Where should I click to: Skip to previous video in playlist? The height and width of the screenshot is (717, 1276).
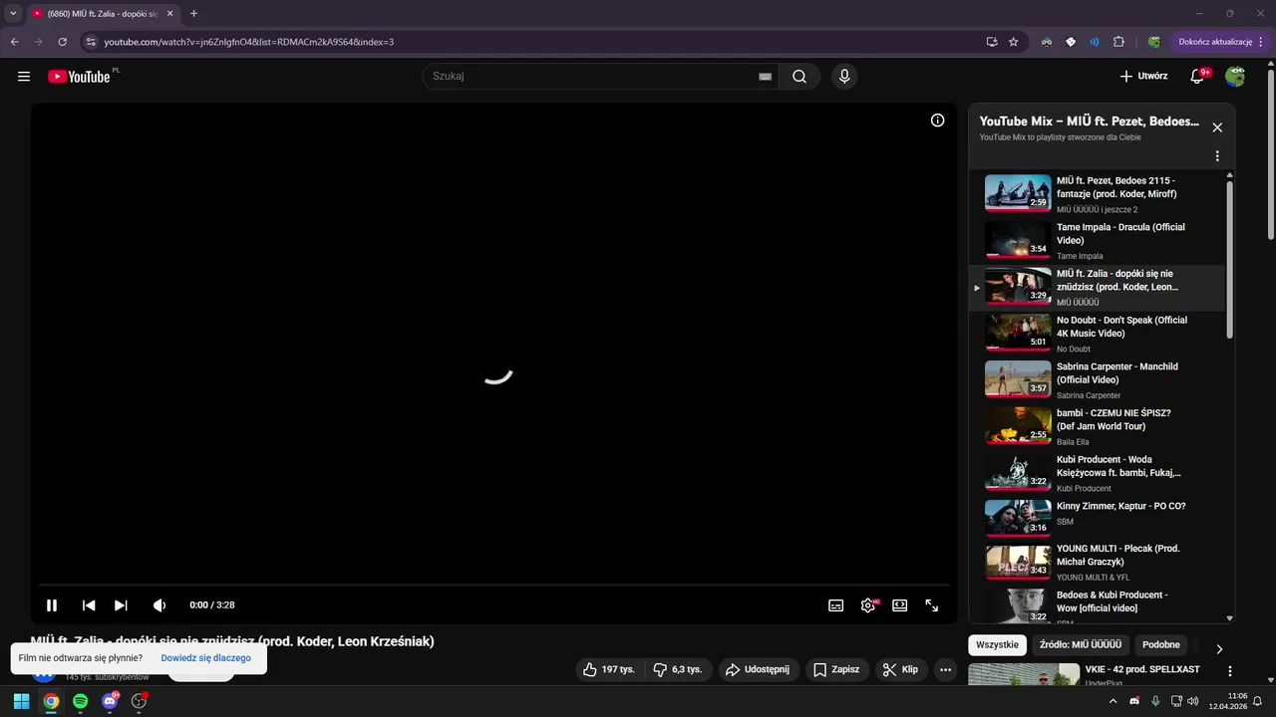pyautogui.click(x=89, y=605)
